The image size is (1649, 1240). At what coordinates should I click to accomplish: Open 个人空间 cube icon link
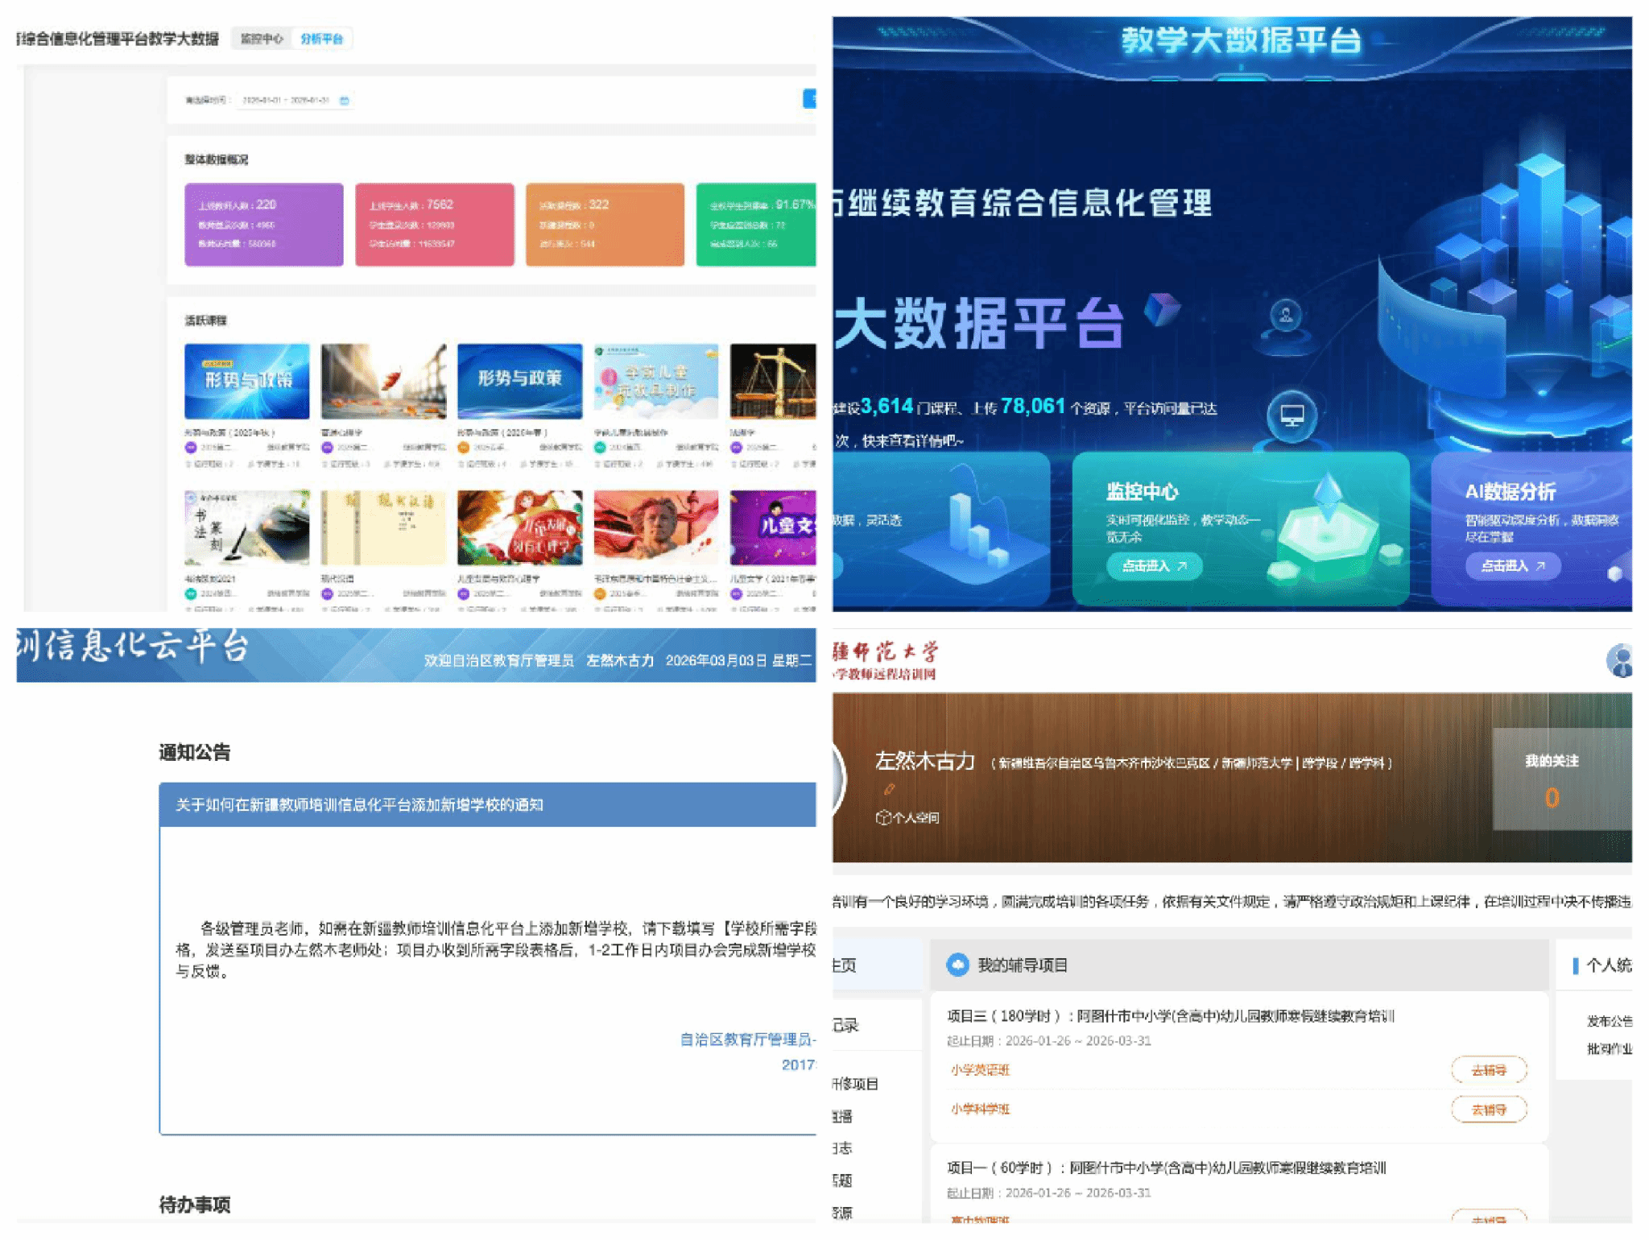click(907, 817)
